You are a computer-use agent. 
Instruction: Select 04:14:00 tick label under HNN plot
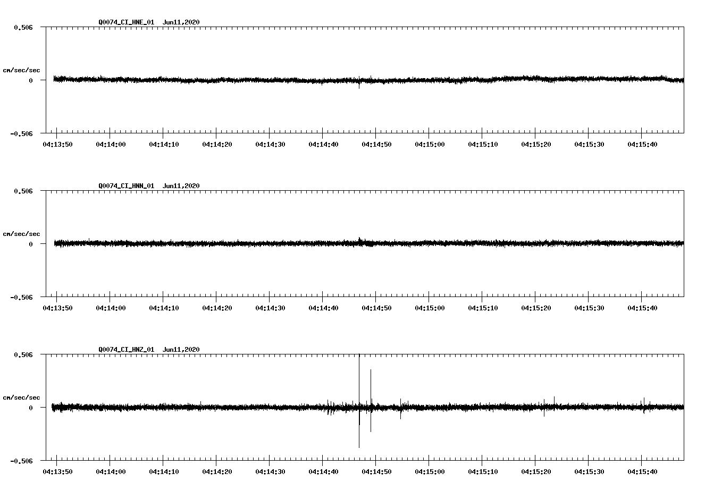pos(111,308)
